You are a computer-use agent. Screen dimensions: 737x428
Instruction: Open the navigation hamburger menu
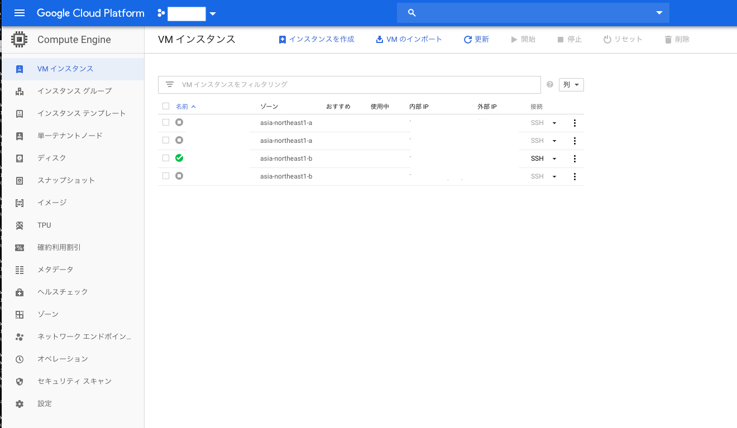coord(20,13)
